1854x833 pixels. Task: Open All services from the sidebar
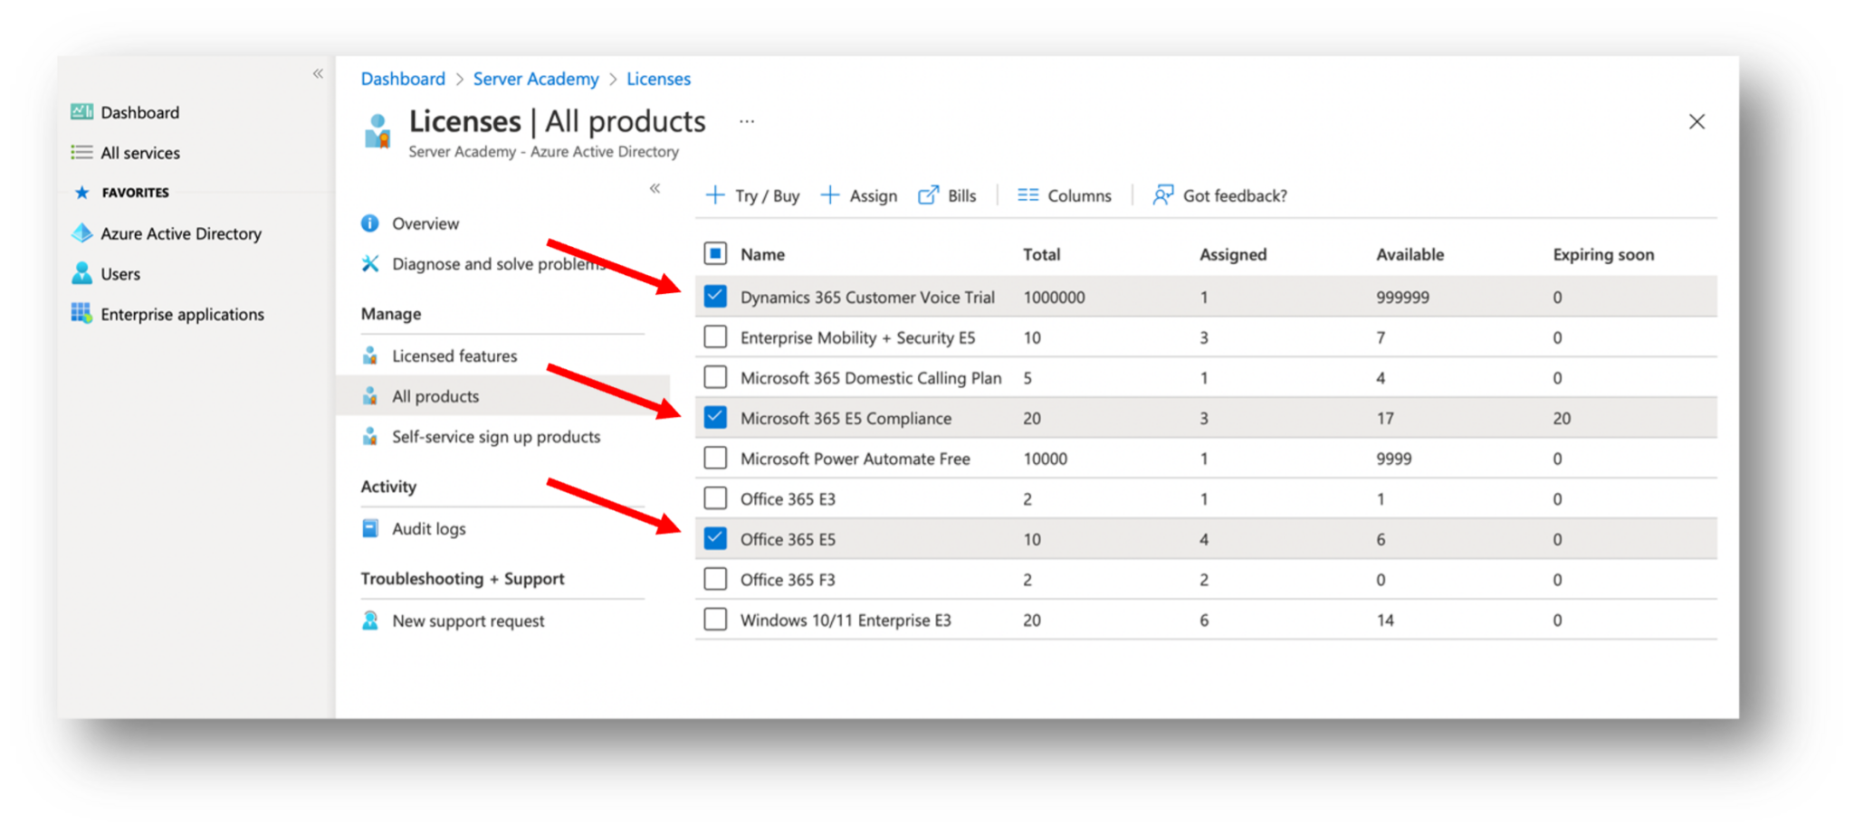coord(82,152)
